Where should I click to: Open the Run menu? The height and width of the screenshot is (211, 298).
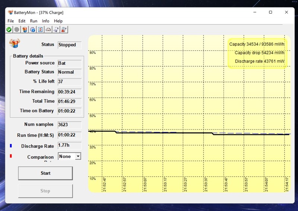(x=34, y=21)
